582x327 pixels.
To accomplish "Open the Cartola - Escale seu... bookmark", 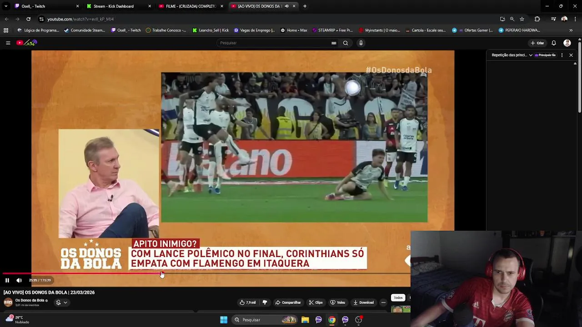I will click(426, 30).
